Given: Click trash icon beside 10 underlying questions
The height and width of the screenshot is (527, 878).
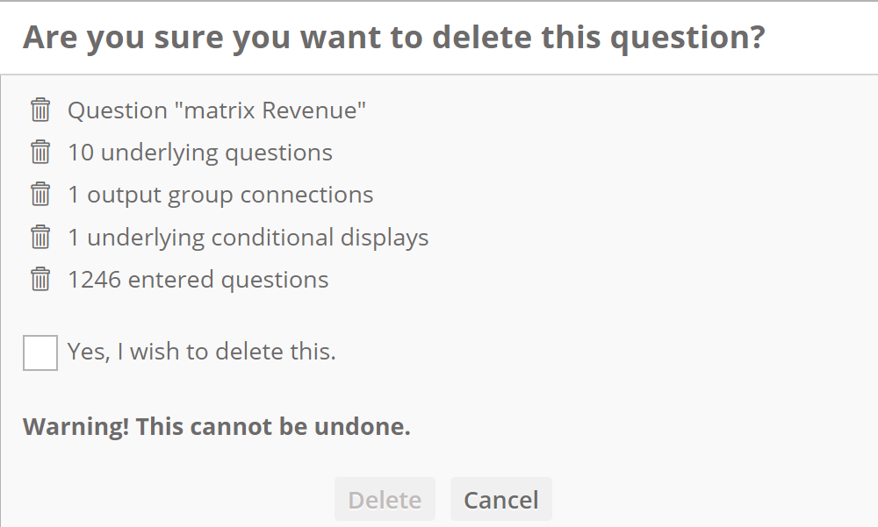Looking at the screenshot, I should (40, 153).
